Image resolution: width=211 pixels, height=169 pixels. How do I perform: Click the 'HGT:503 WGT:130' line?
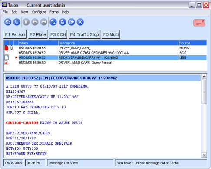pyautogui.click(x=22, y=149)
